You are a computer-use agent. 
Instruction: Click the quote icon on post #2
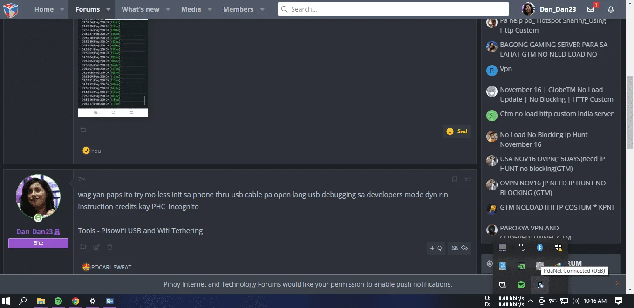click(454, 248)
